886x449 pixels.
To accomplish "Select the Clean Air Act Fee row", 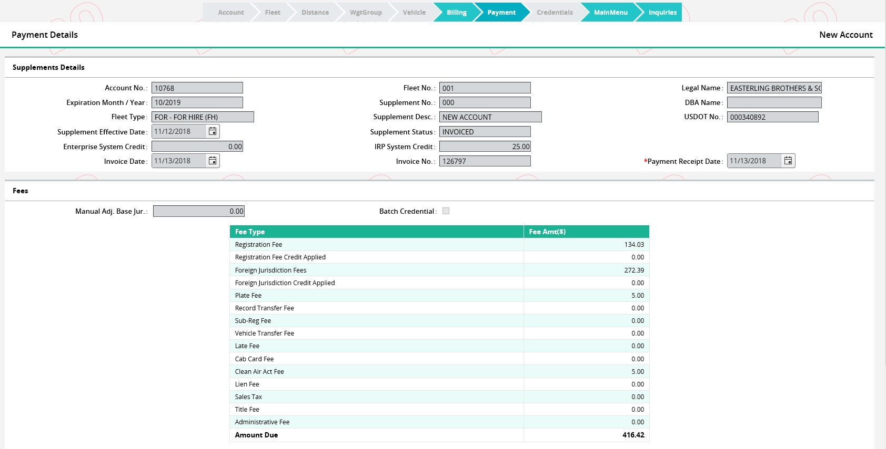I will click(x=439, y=372).
